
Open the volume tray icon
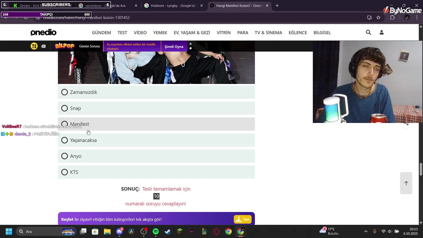(390, 231)
